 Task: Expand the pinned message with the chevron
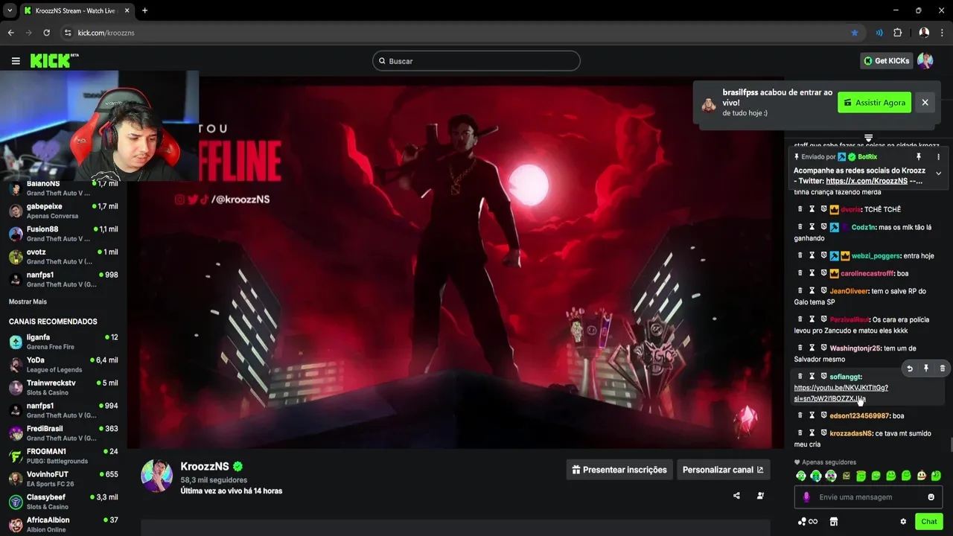[x=938, y=173]
